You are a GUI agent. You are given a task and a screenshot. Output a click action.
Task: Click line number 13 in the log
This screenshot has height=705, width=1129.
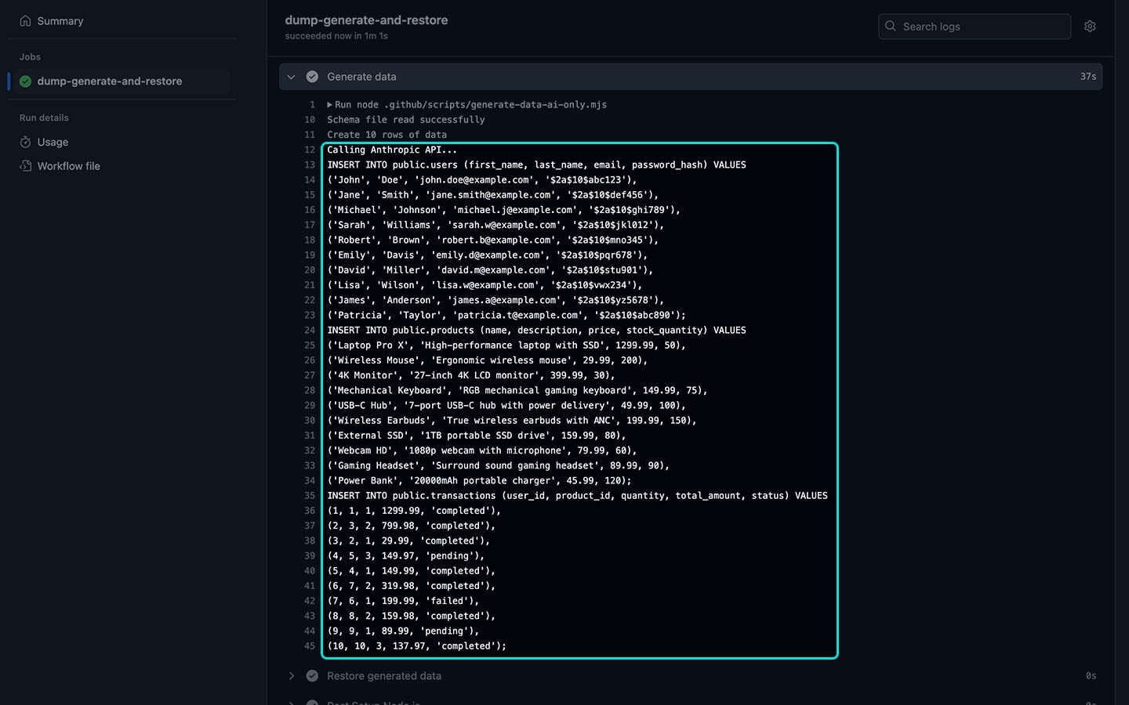click(310, 164)
